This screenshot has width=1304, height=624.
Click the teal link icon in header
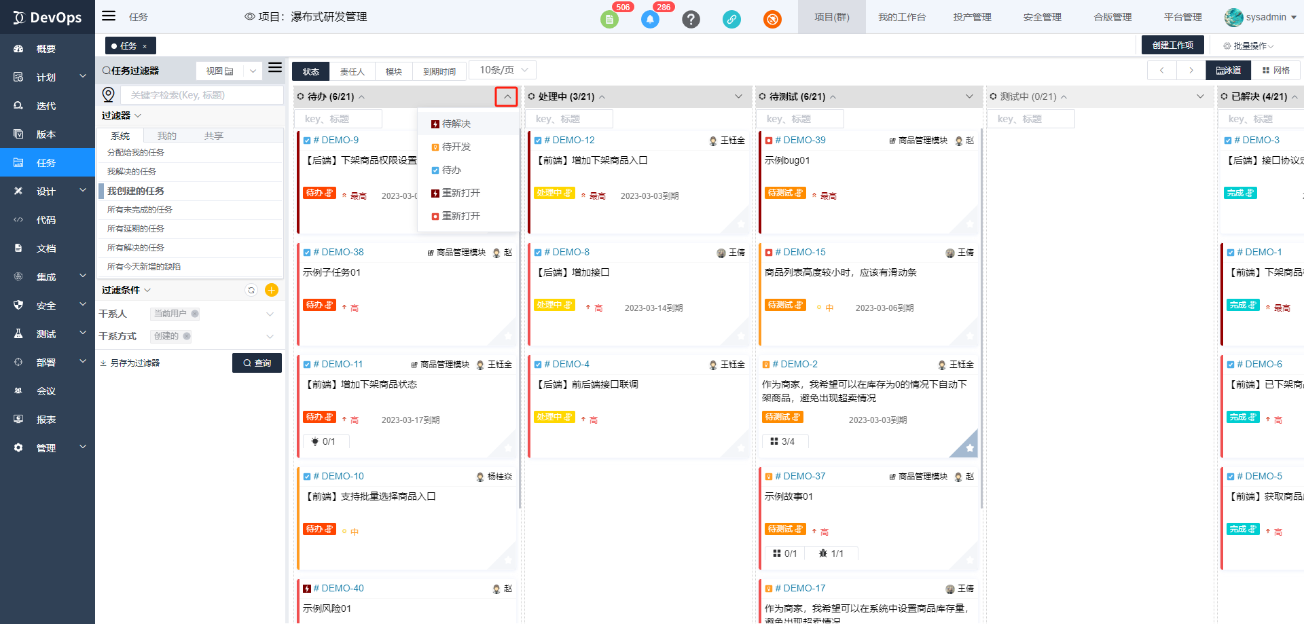coord(731,19)
